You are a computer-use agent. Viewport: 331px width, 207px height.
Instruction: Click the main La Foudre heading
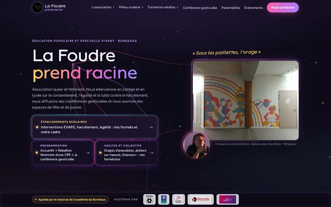[x=74, y=55]
